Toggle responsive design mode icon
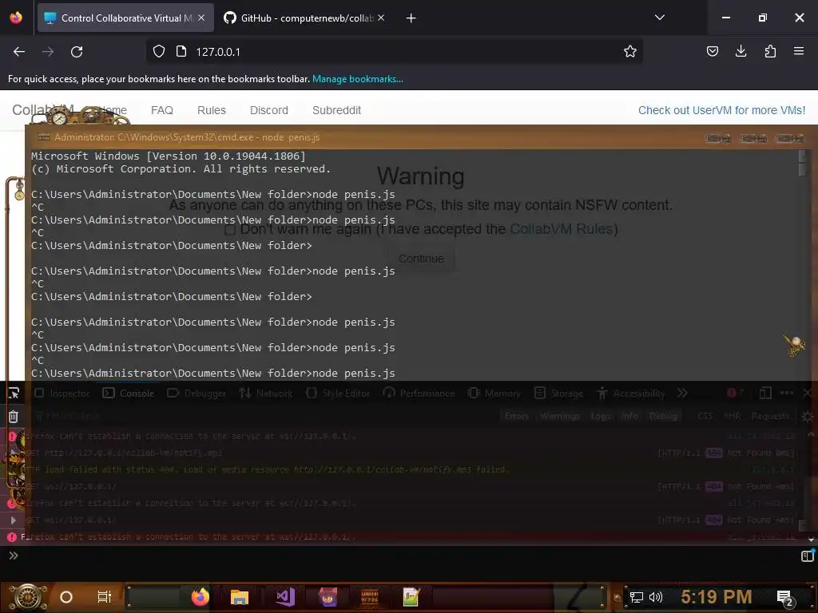 [x=765, y=393]
